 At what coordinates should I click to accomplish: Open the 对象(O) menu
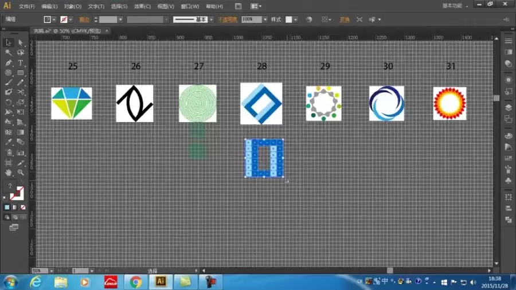72,6
